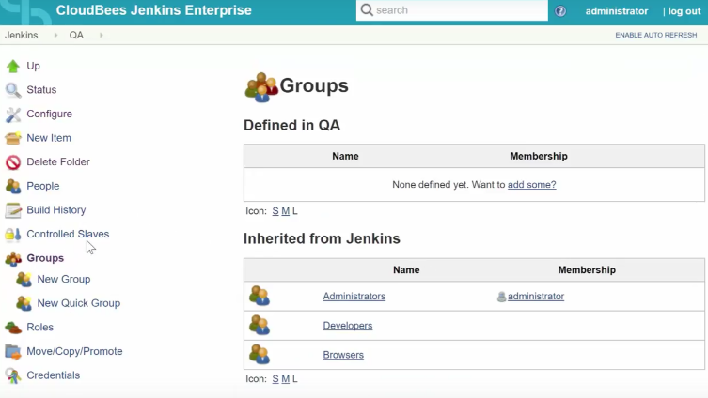Click the Configure tools icon
The width and height of the screenshot is (708, 398).
[x=12, y=115]
